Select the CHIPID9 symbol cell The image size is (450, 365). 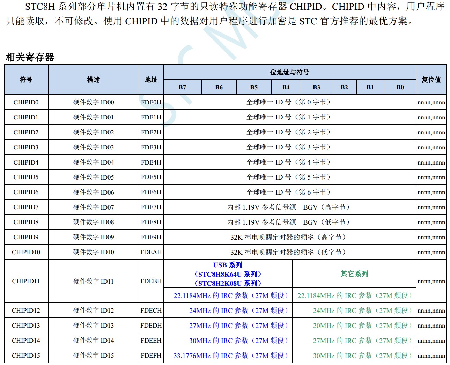(26, 237)
